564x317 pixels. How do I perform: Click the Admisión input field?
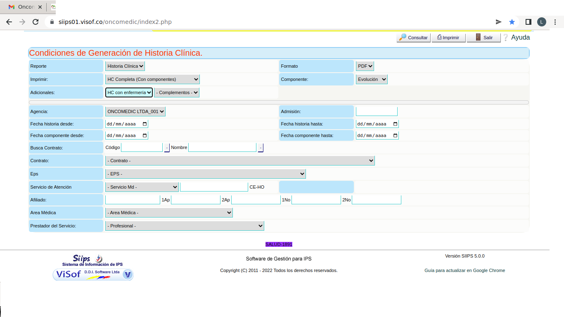tap(377, 111)
